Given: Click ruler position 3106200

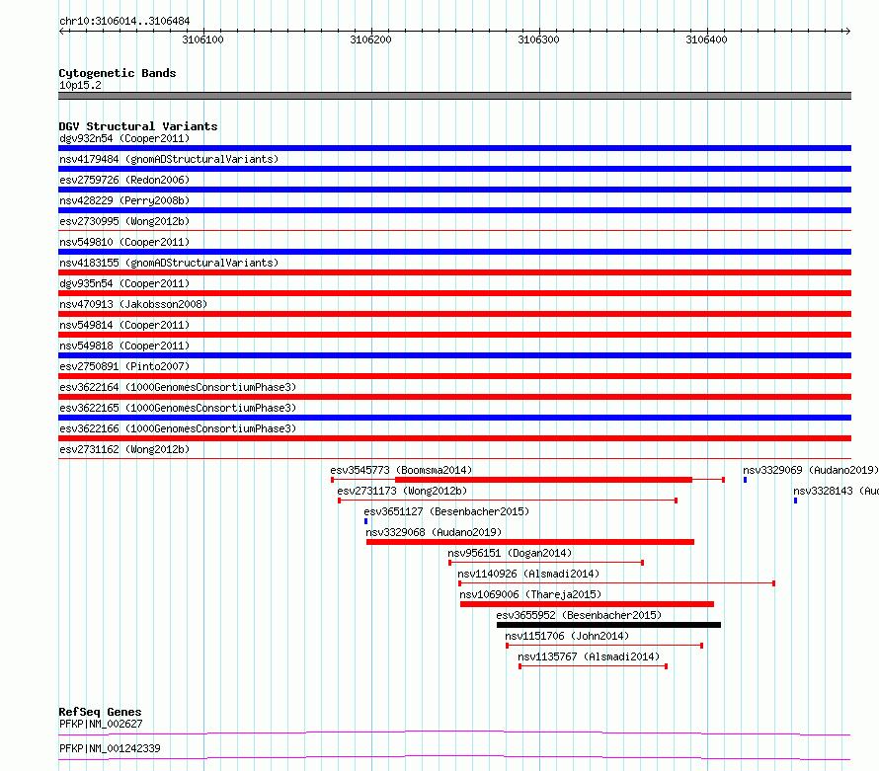Looking at the screenshot, I should click(x=370, y=39).
